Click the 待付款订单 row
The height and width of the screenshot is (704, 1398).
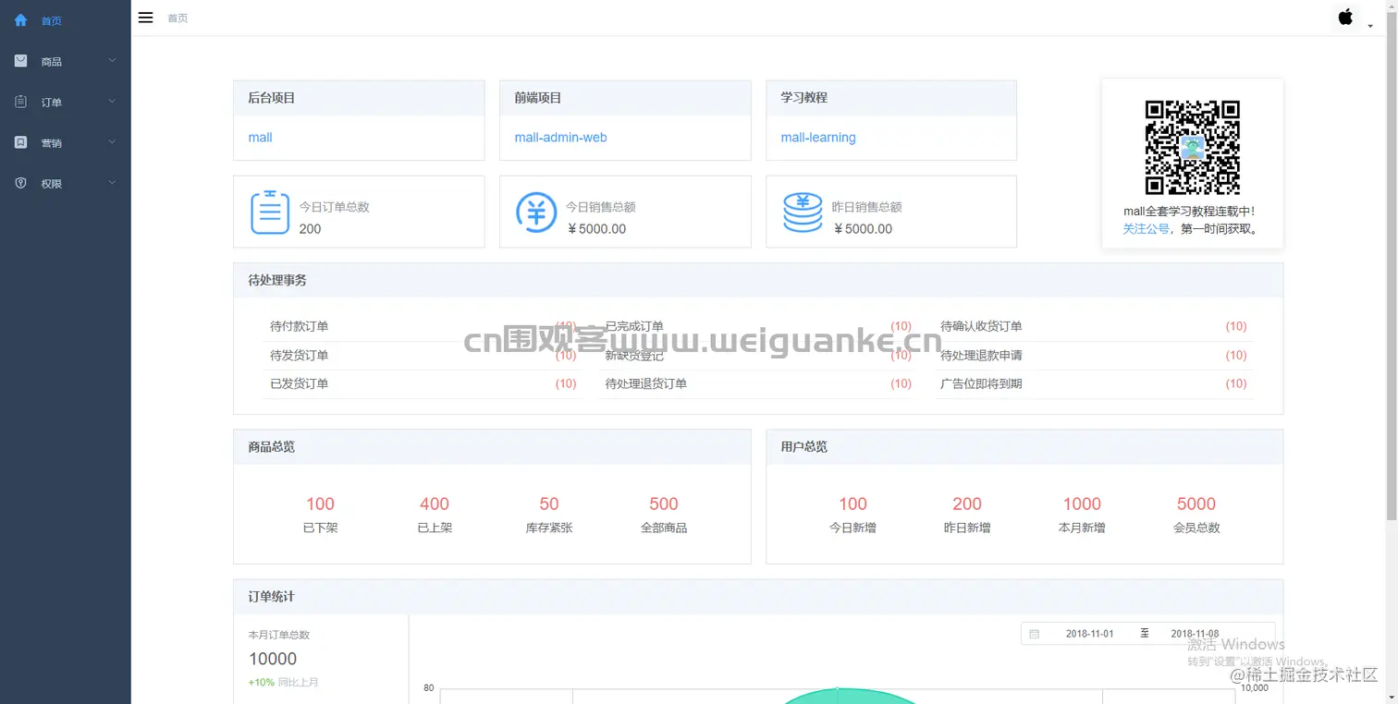(423, 326)
